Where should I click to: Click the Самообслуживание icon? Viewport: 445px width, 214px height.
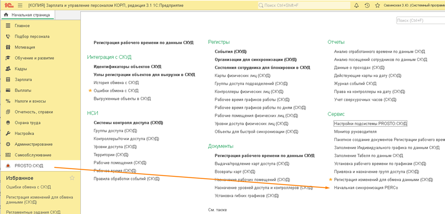(x=8, y=155)
